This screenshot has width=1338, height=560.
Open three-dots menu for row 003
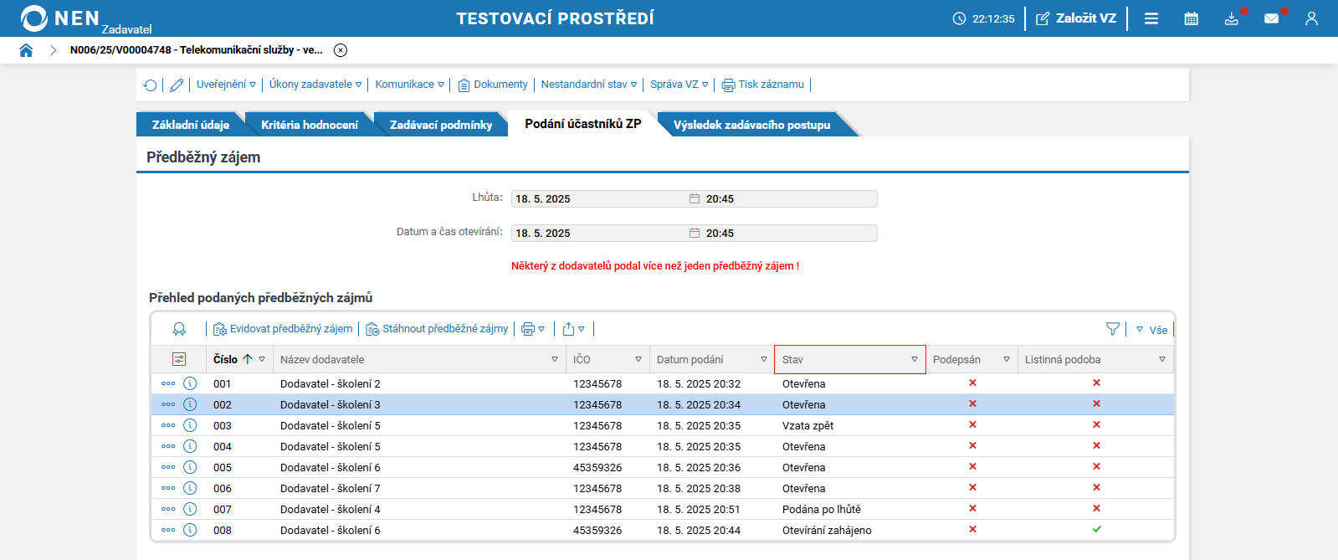pyautogui.click(x=168, y=425)
